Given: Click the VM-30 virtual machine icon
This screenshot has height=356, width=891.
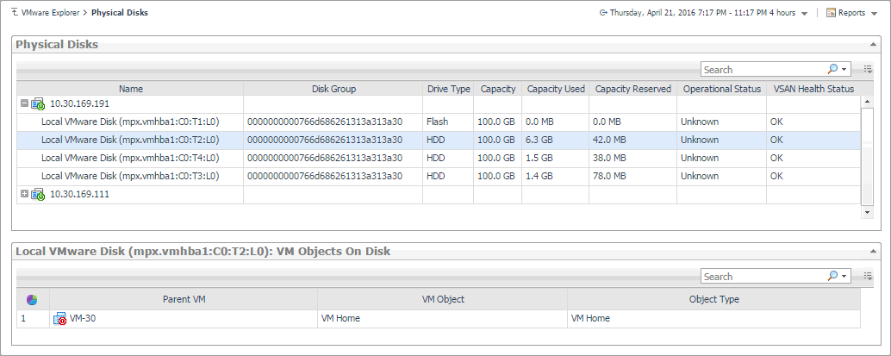Looking at the screenshot, I should (x=60, y=320).
